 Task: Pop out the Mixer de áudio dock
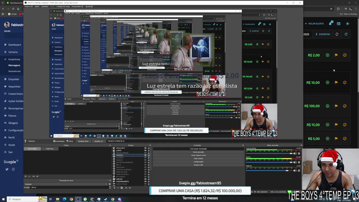(x=302, y=145)
